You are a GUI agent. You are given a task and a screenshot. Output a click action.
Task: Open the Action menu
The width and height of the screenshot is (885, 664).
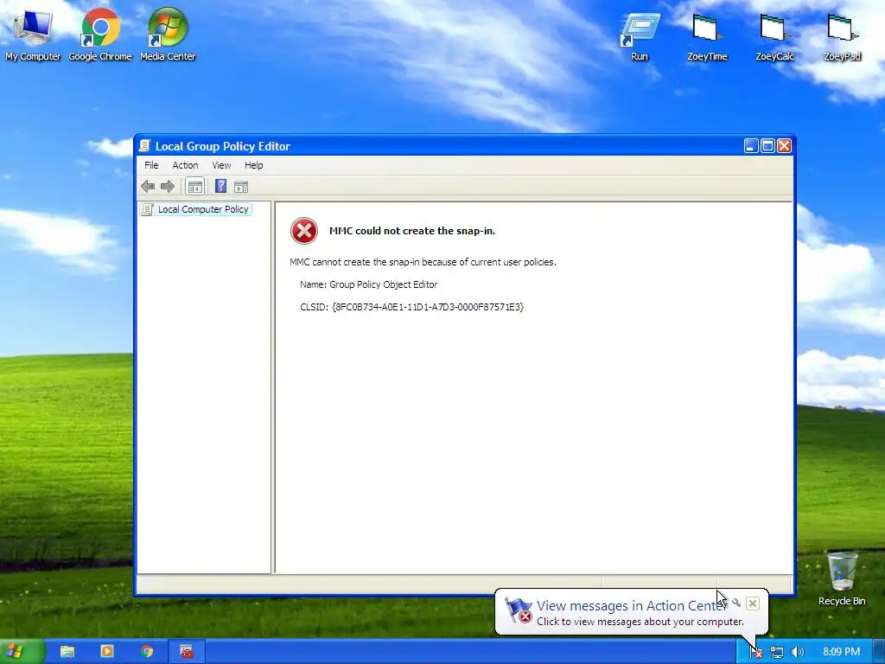185,165
